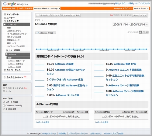Select コンテンツの詳細 in sidebar
The height and width of the screenshot is (136, 152).
[14, 37]
